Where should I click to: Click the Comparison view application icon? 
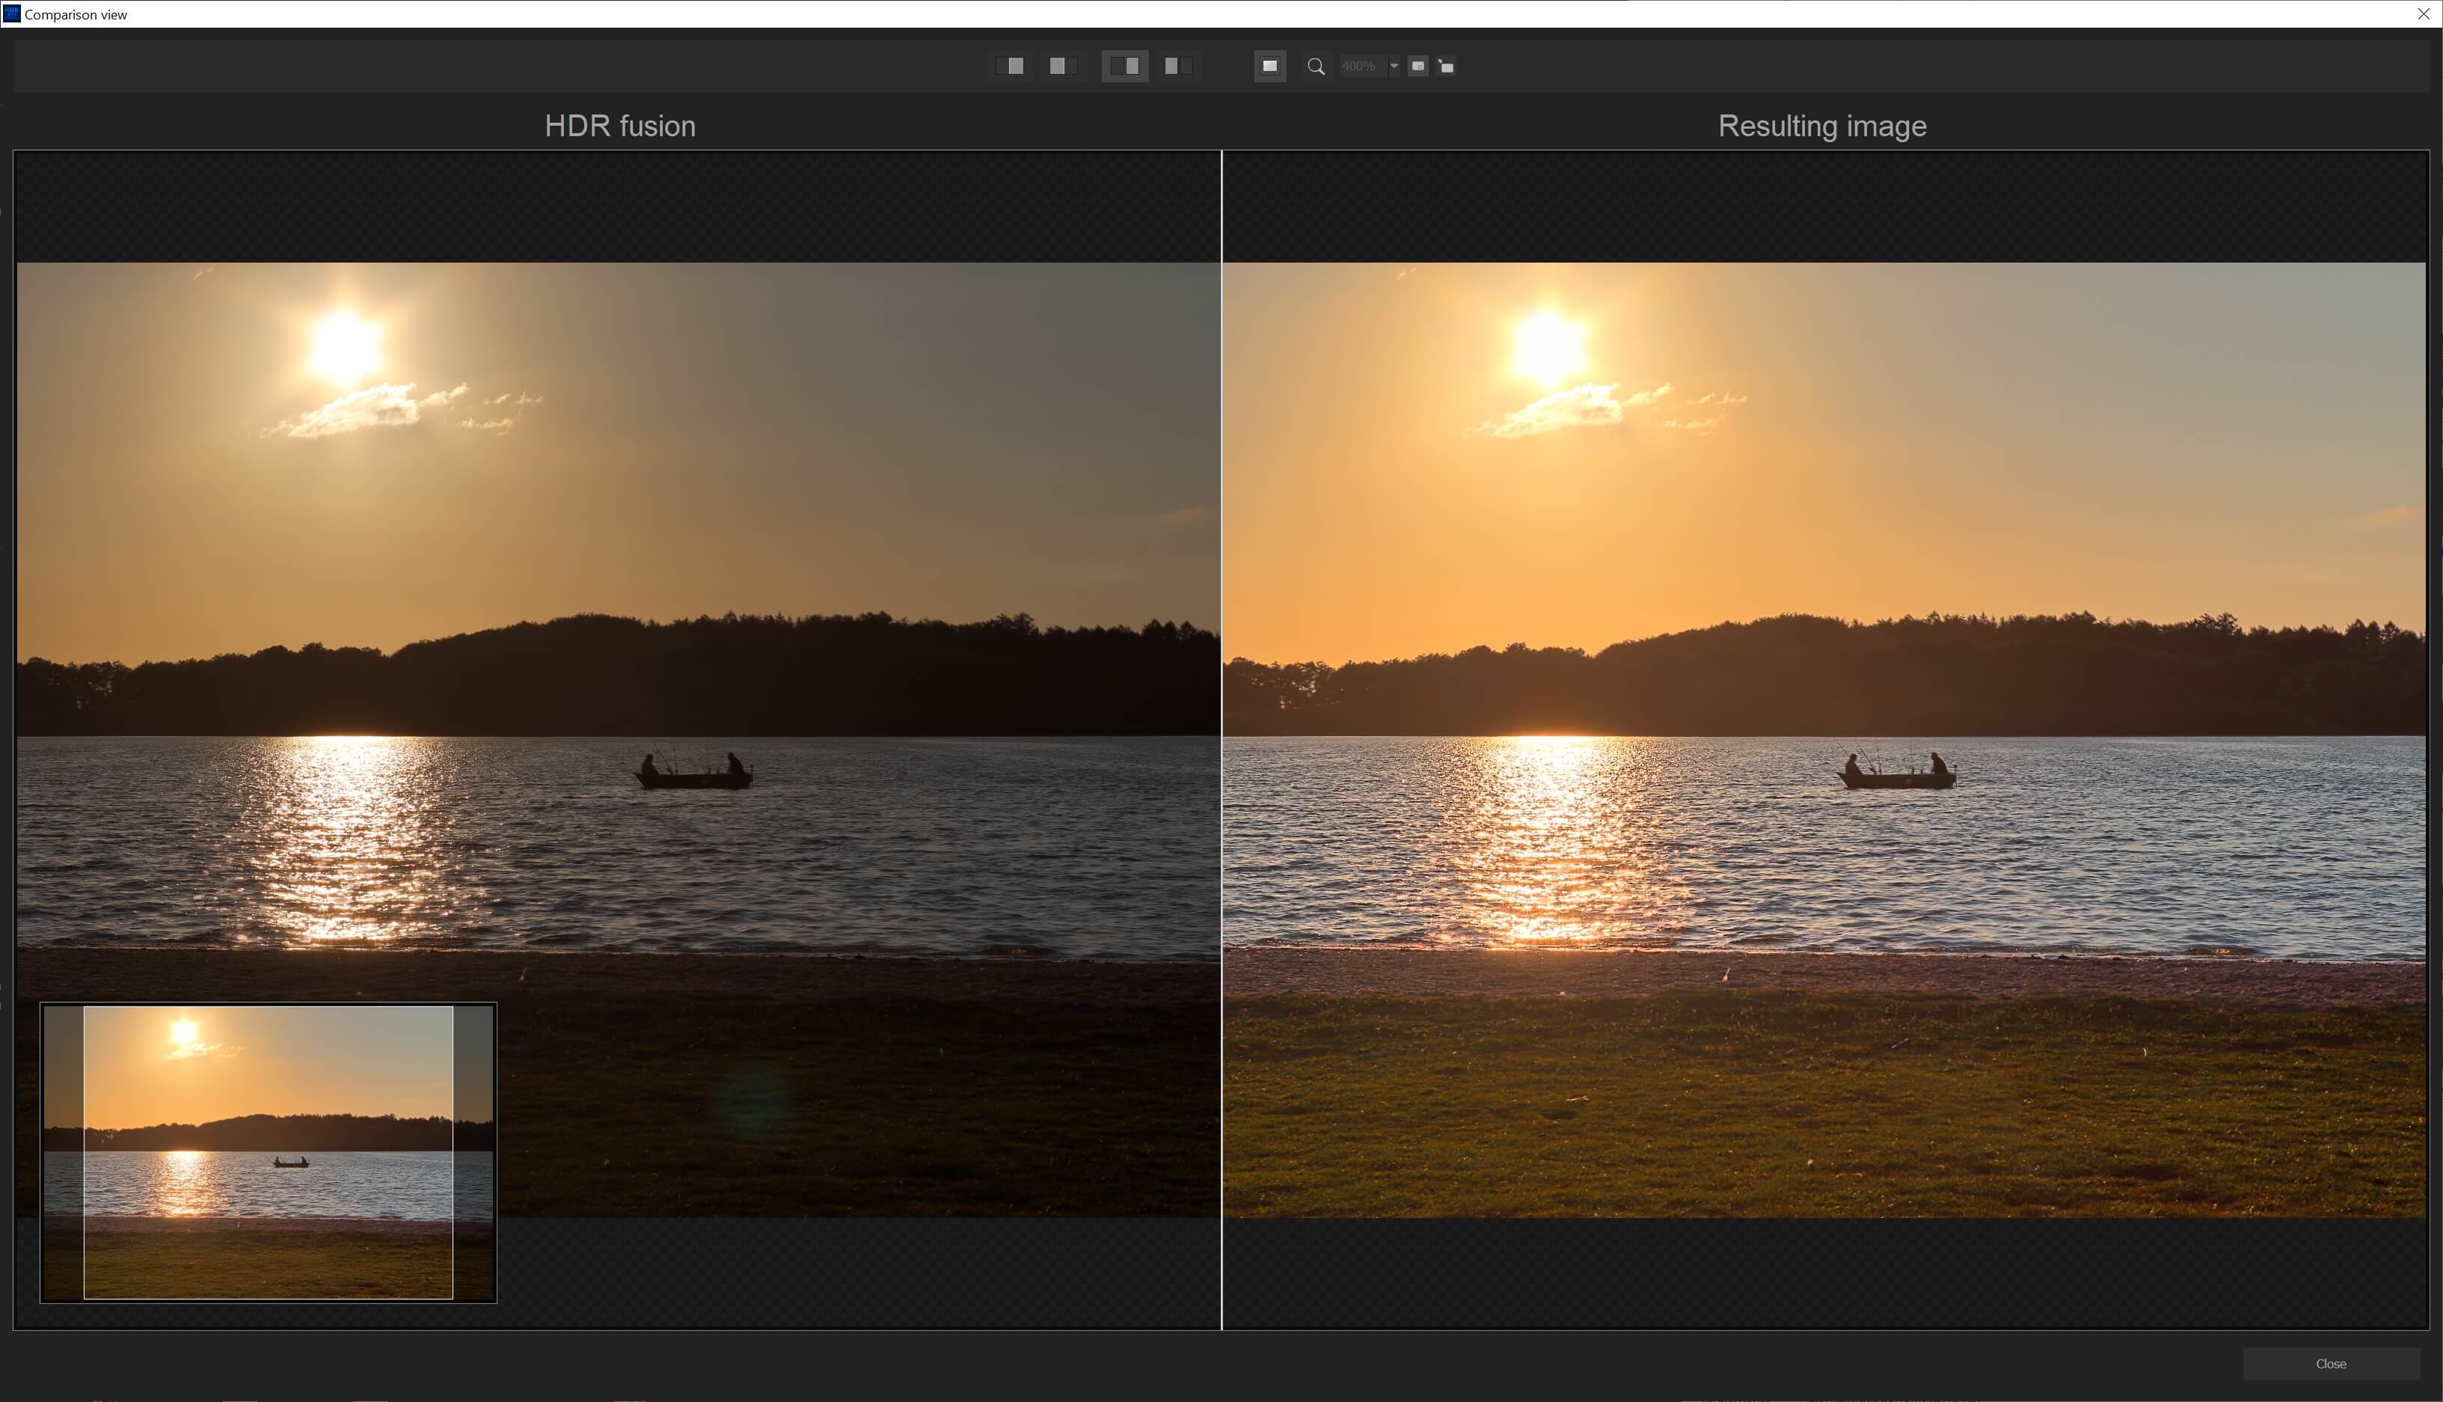click(x=10, y=13)
